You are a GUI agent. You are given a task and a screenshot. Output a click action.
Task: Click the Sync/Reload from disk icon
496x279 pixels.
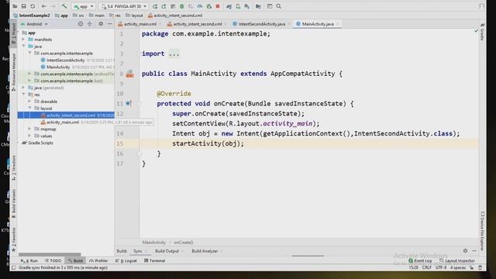tap(33, 6)
